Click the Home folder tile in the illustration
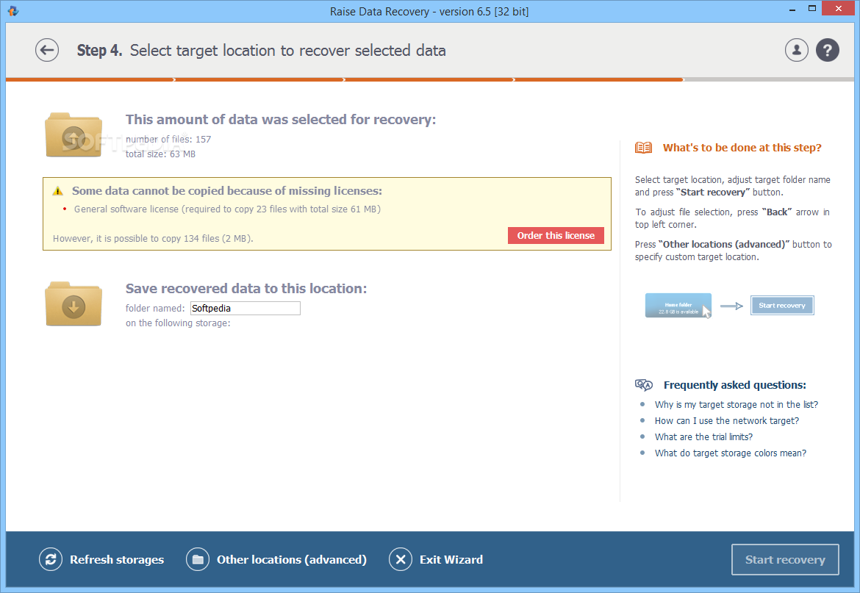This screenshot has height=593, width=860. point(678,306)
